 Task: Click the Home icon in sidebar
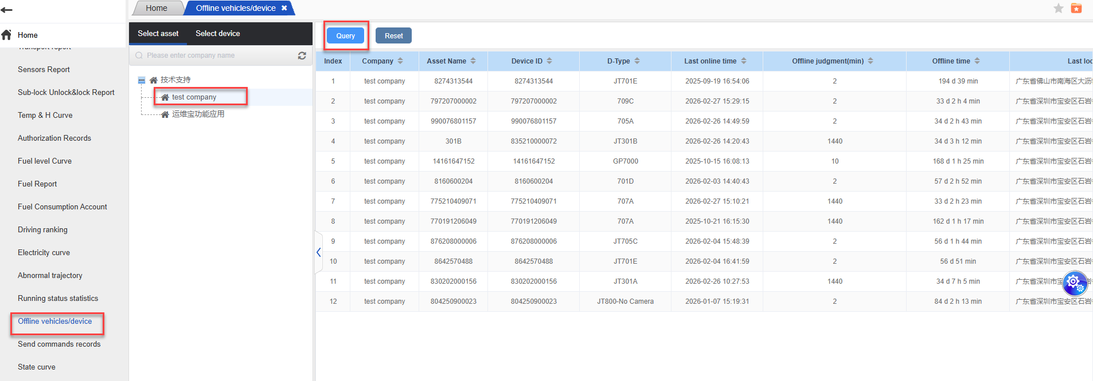click(7, 35)
